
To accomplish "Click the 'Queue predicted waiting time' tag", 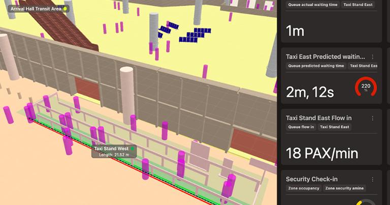I will (x=316, y=66).
